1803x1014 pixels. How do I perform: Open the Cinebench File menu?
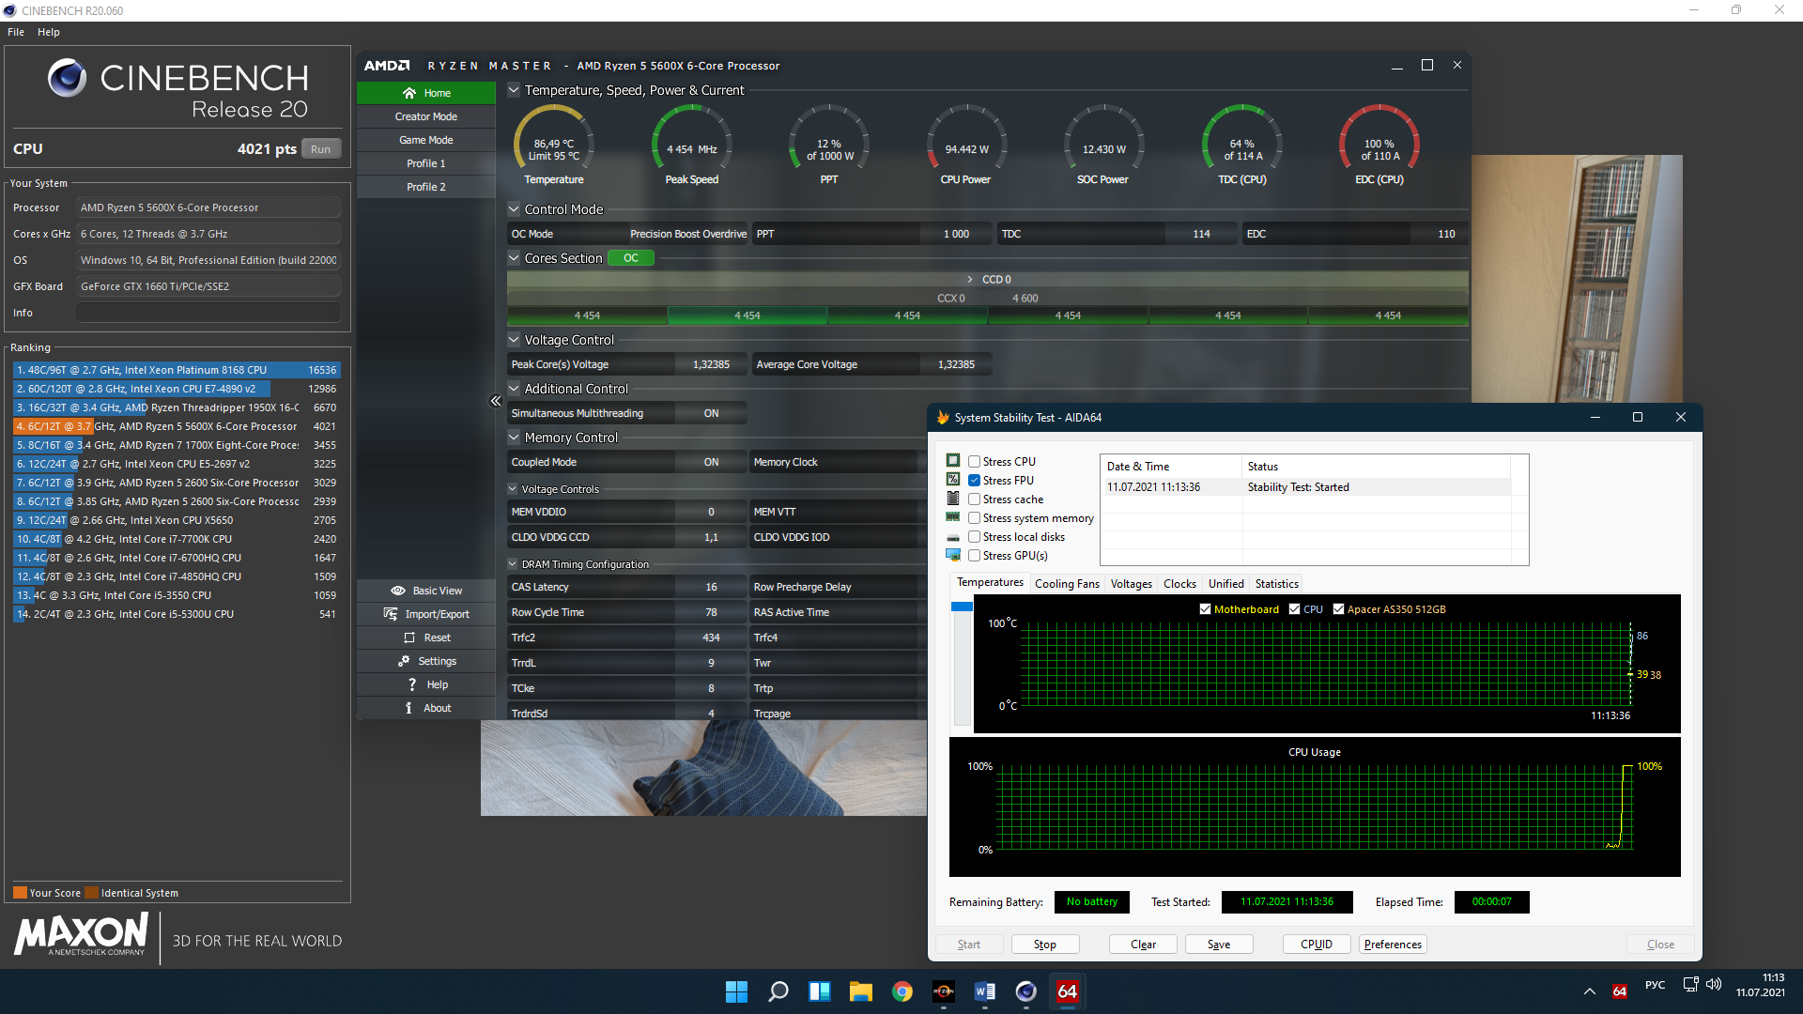click(16, 32)
